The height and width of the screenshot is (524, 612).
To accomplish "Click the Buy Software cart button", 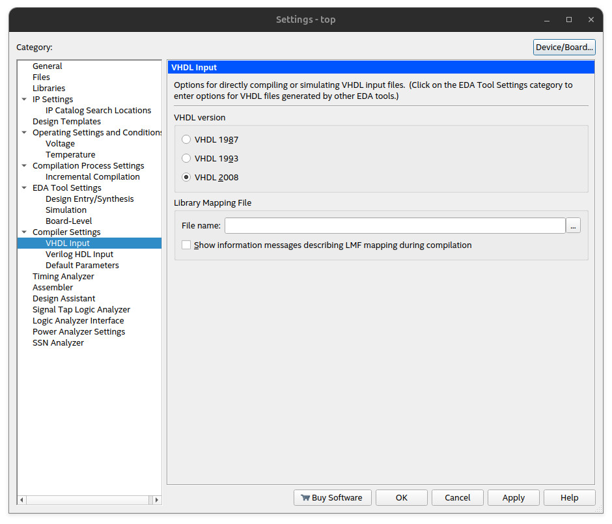I will point(332,498).
